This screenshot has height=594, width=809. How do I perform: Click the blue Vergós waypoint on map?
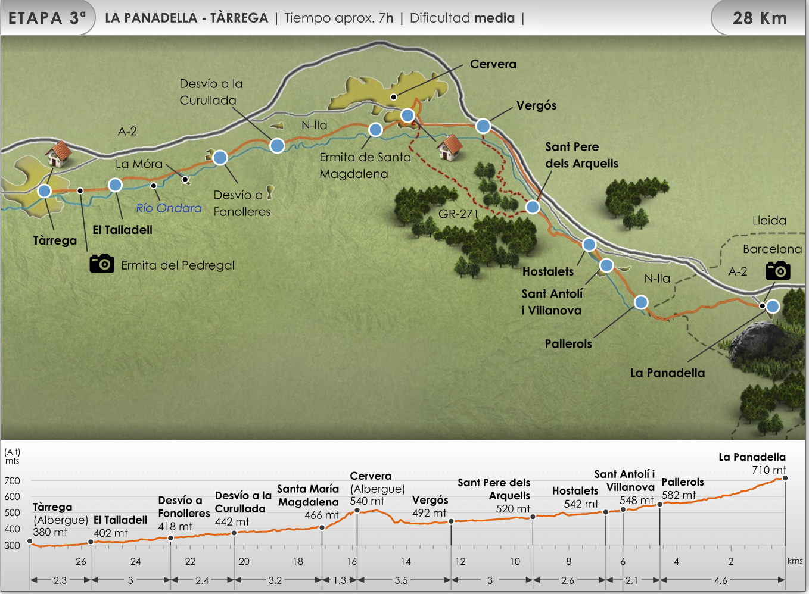(x=483, y=126)
